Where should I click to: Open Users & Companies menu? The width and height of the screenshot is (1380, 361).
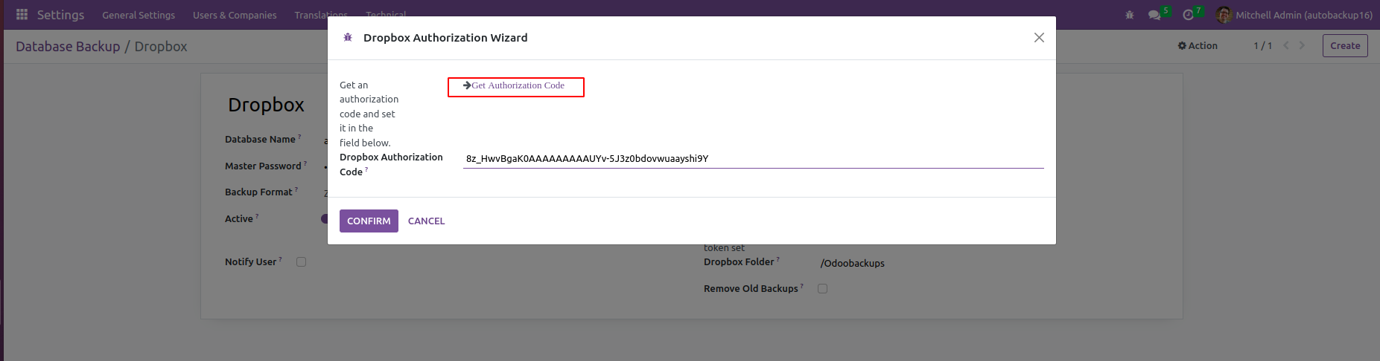[235, 15]
